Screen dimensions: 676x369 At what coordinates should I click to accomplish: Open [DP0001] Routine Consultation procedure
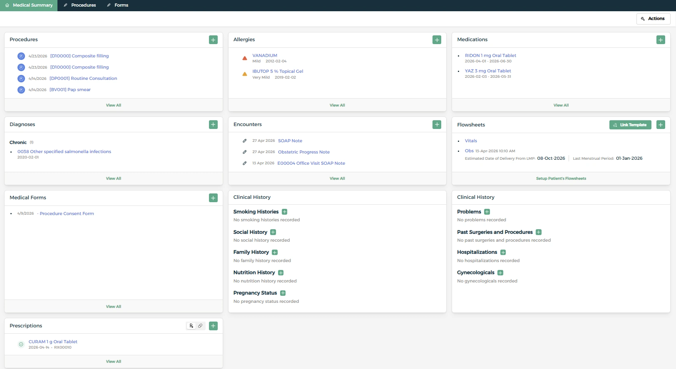(x=83, y=78)
